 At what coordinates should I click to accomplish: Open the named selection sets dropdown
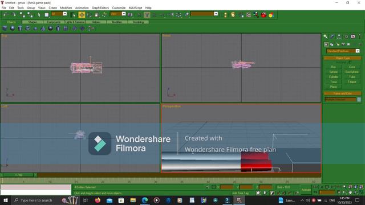point(216,14)
